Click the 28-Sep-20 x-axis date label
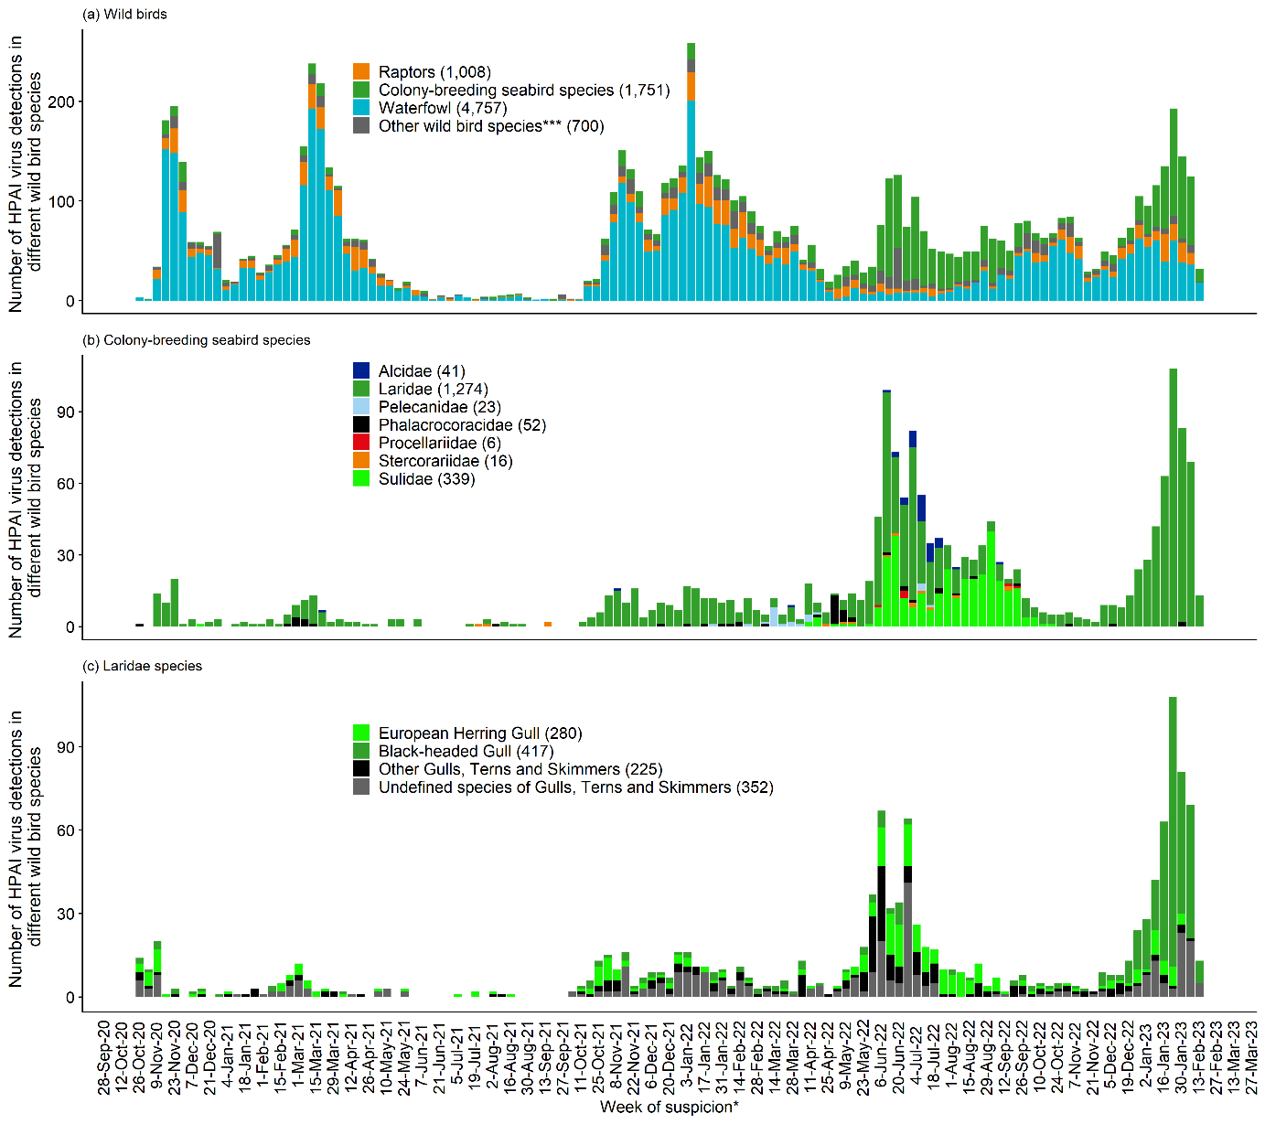This screenshot has height=1124, width=1265. coord(104,1056)
